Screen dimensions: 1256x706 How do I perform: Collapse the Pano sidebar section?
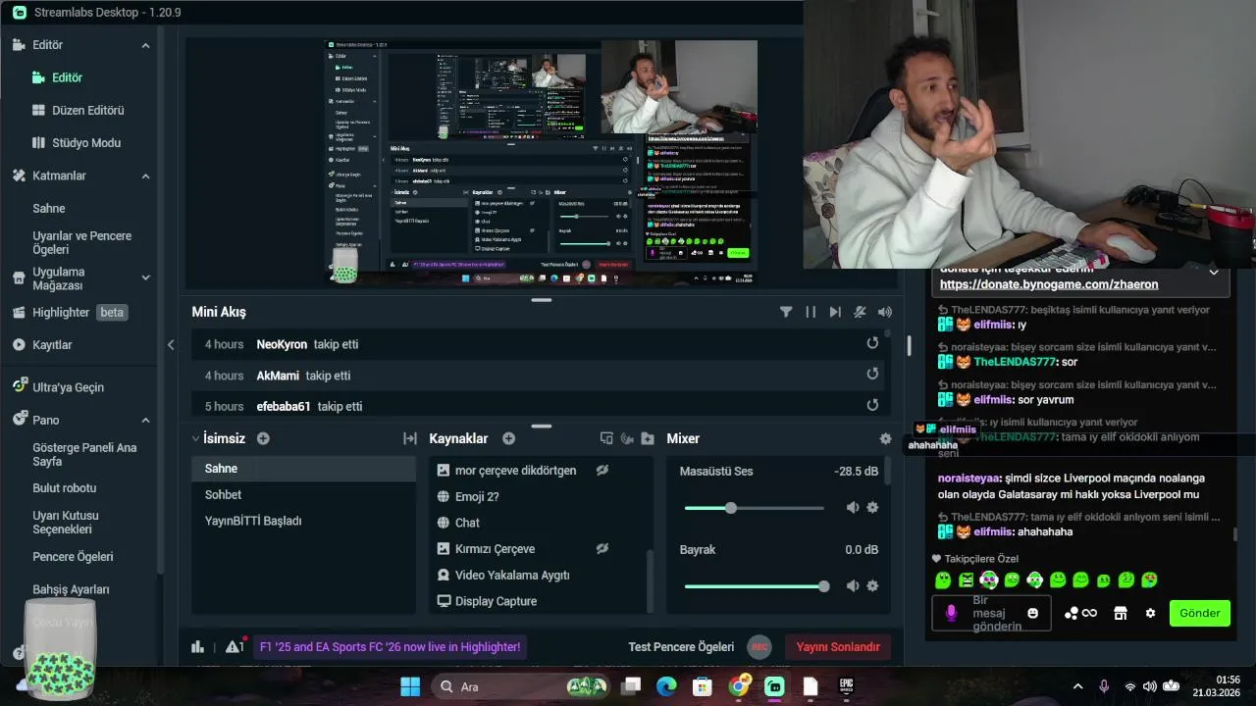(145, 420)
